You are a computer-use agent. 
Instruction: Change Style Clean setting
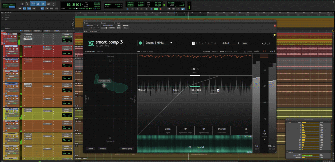click(x=167, y=130)
